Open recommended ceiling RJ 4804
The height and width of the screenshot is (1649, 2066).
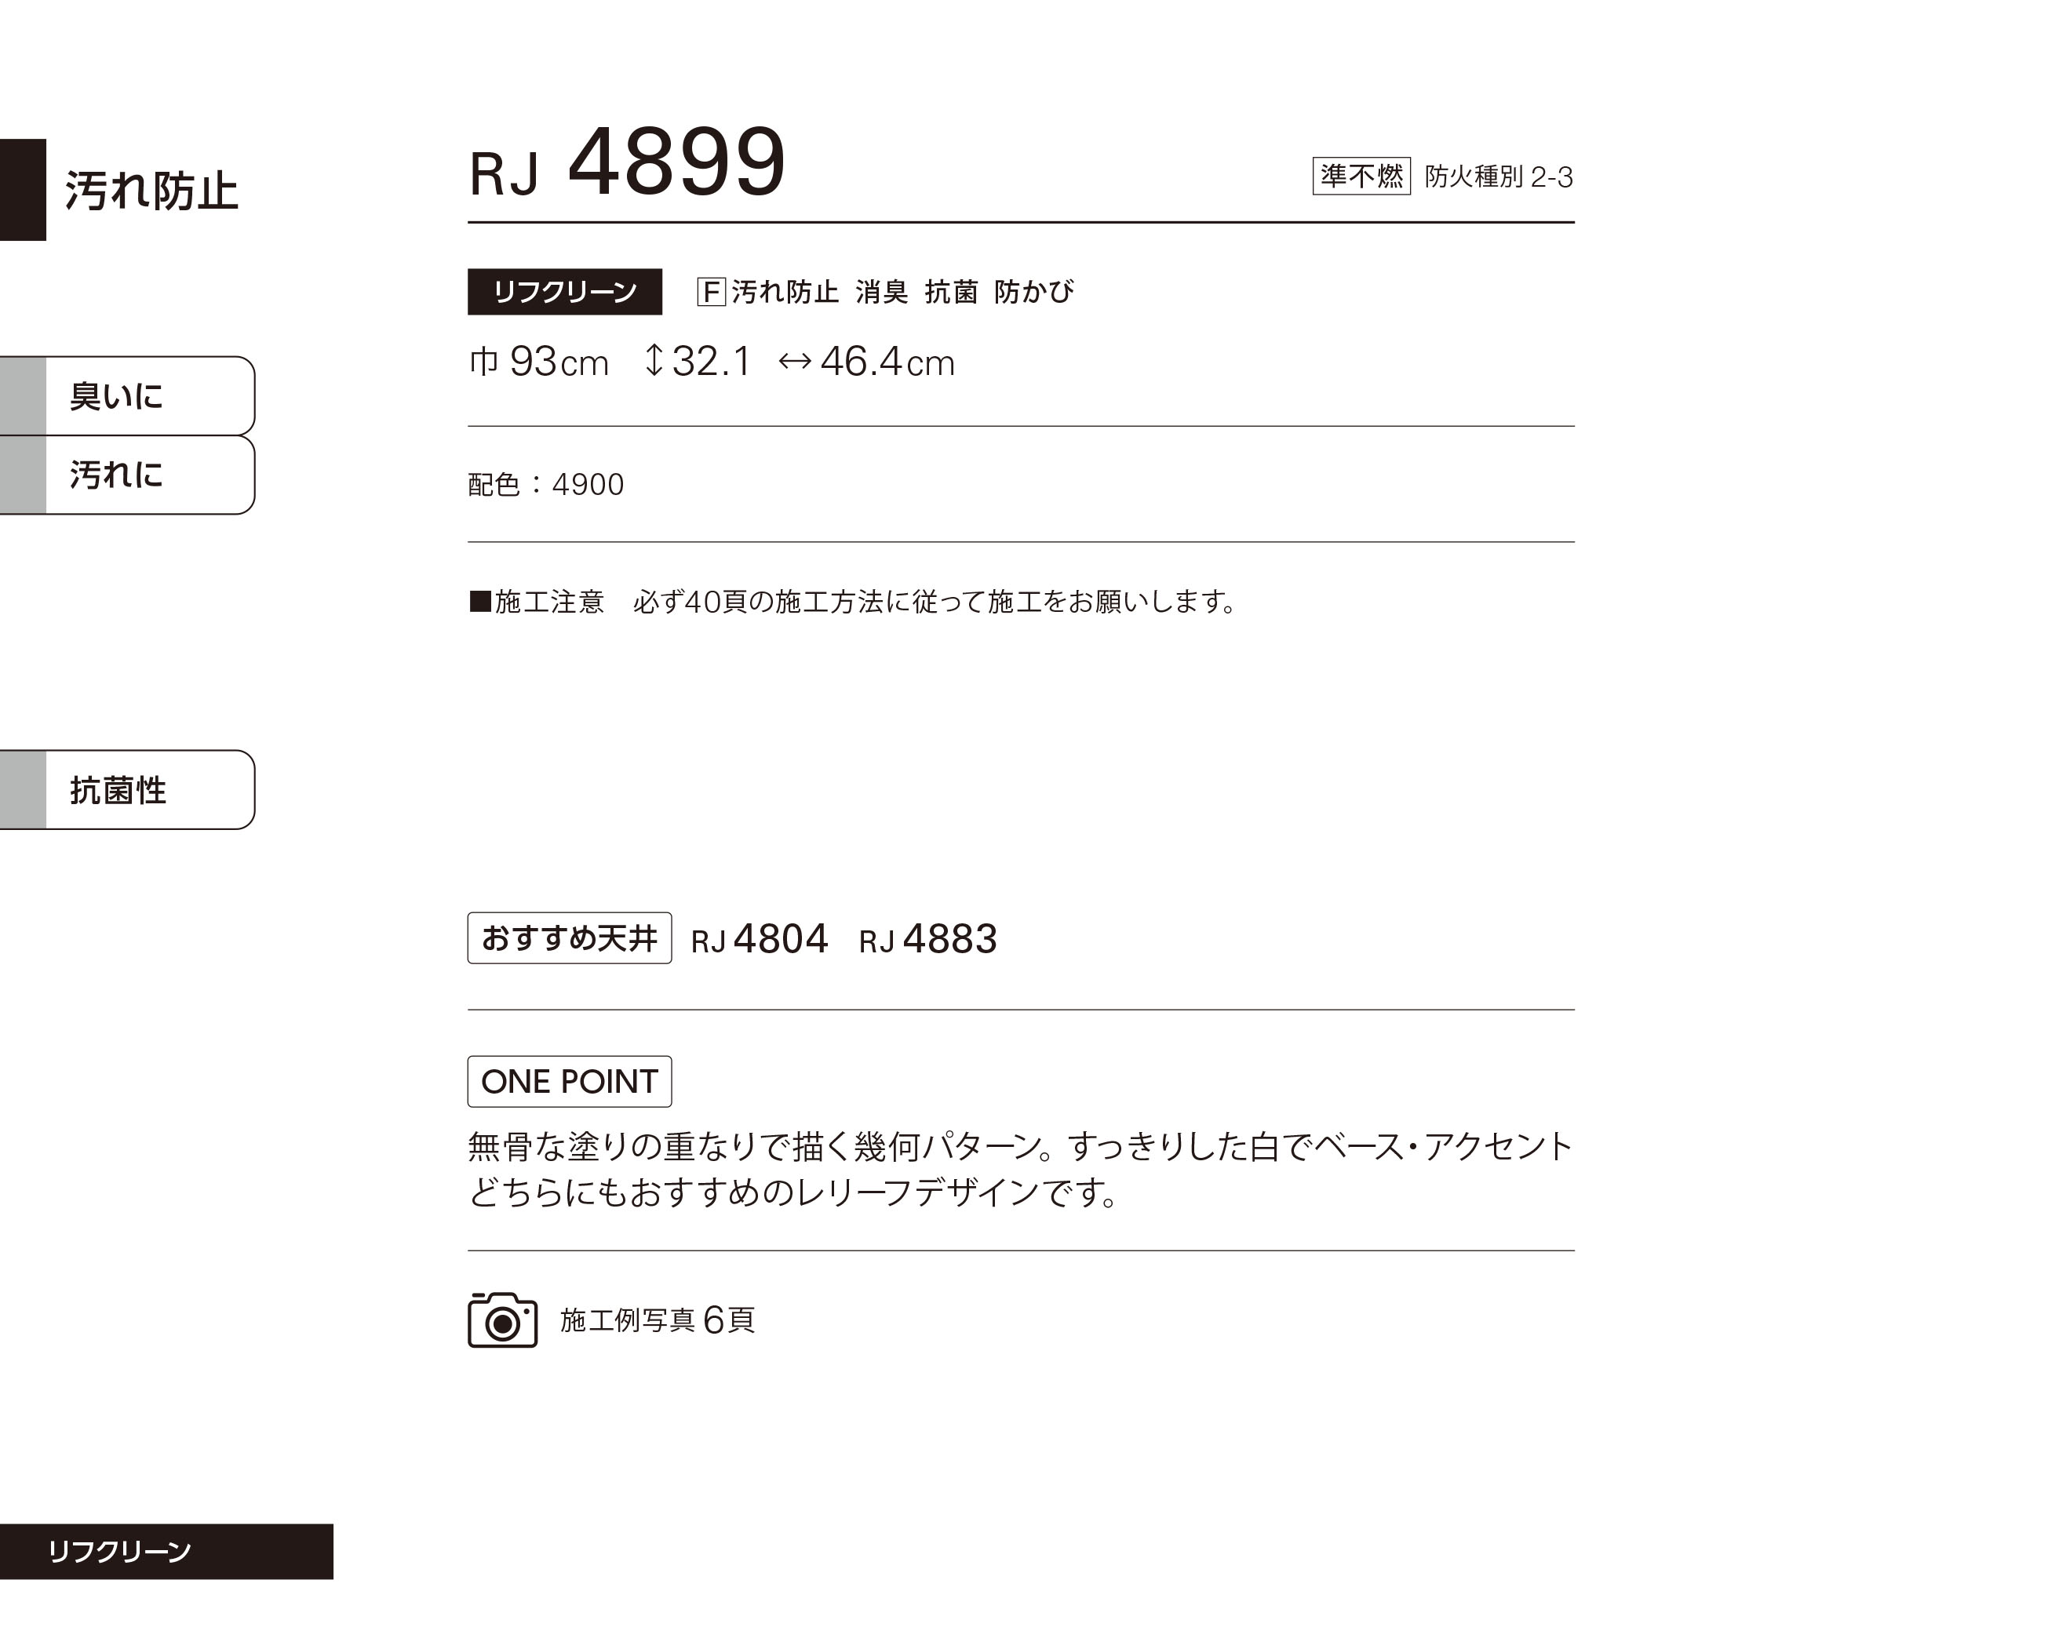759,939
